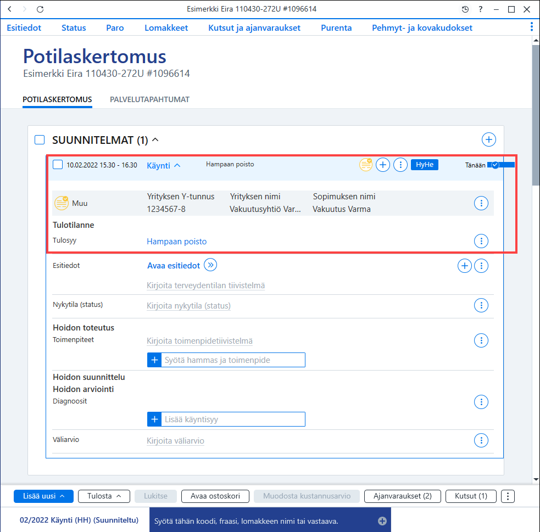Open options menu for Toimenpiteet row
Screen dimensions: 540x532
click(x=481, y=340)
